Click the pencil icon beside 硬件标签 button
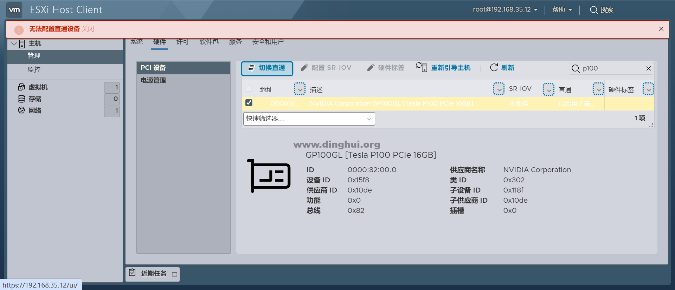The height and width of the screenshot is (290, 675). pyautogui.click(x=371, y=68)
